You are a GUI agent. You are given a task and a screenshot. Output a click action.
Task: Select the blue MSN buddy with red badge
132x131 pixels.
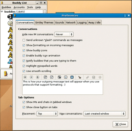[10, 61]
